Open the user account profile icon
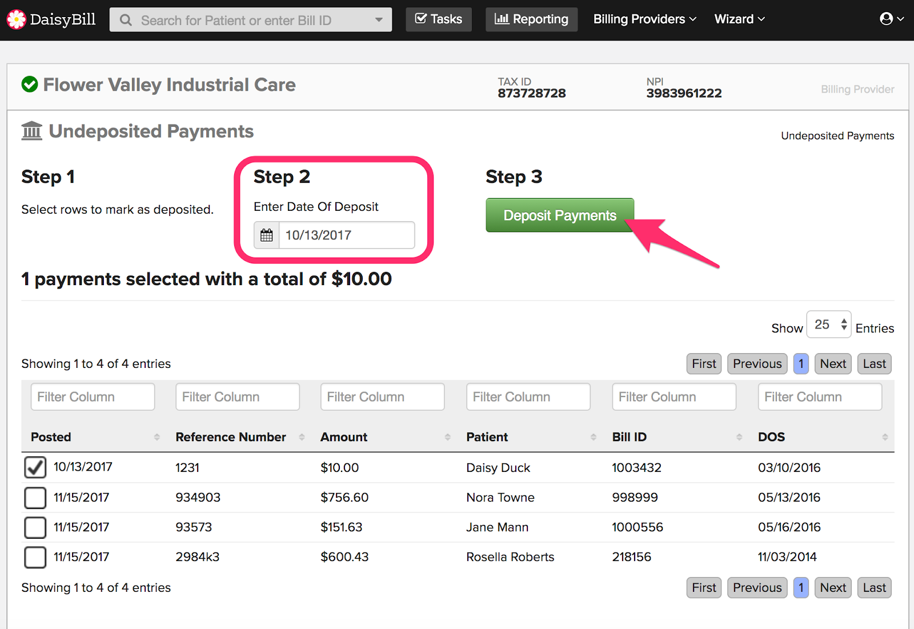This screenshot has width=914, height=629. 886,19
